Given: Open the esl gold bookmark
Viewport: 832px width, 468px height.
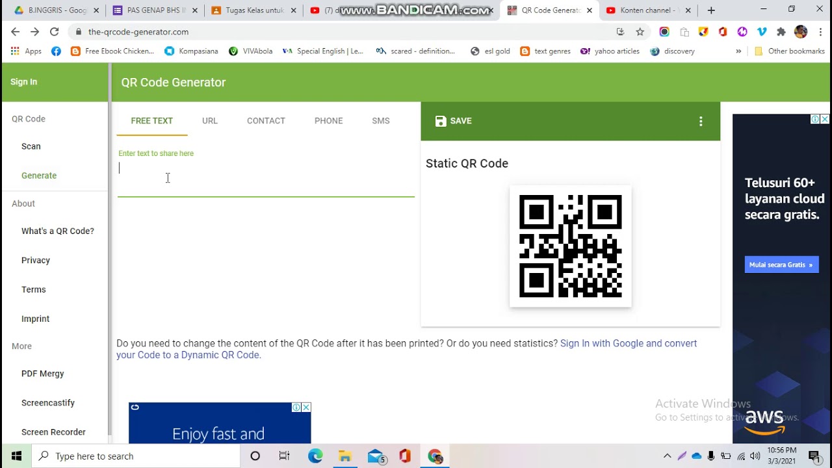Looking at the screenshot, I should point(490,51).
